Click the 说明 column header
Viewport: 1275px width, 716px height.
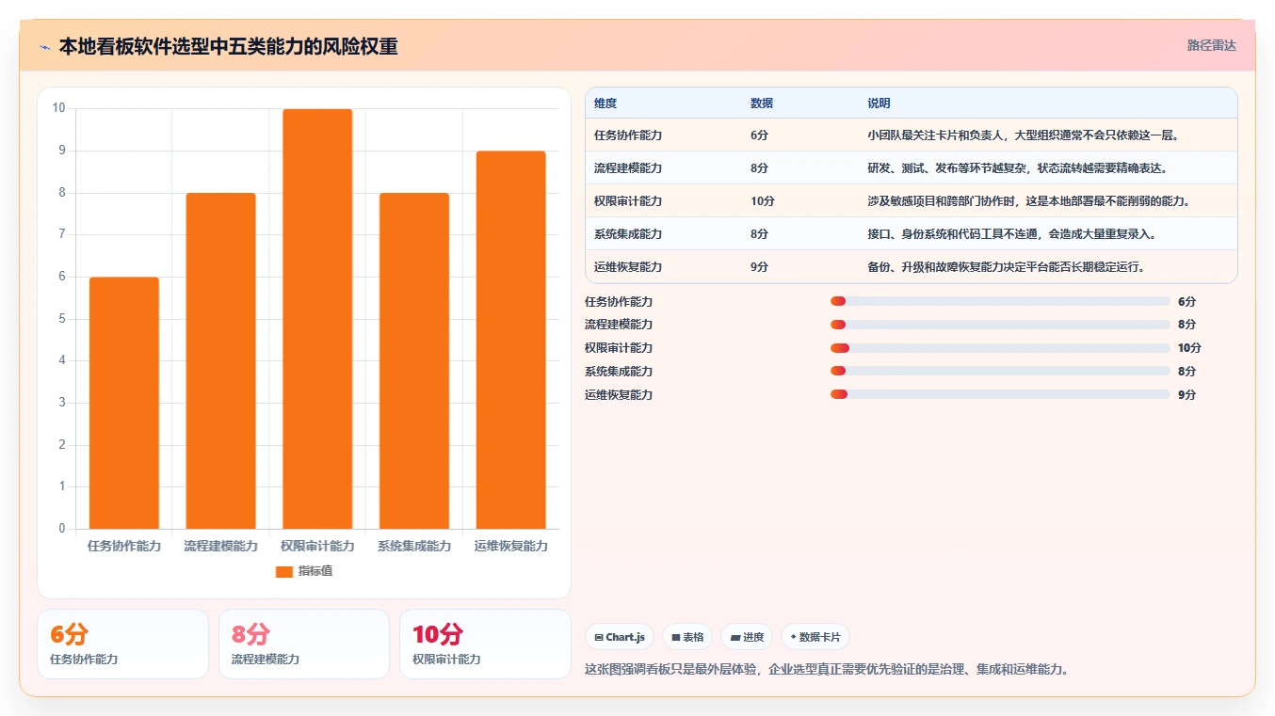pyautogui.click(x=879, y=103)
